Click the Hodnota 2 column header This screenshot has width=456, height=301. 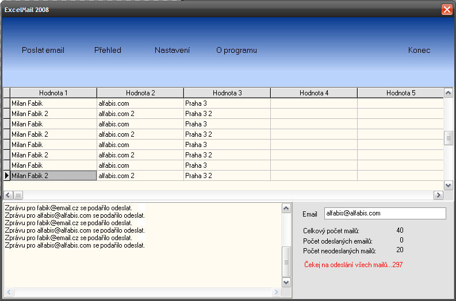pyautogui.click(x=140, y=93)
